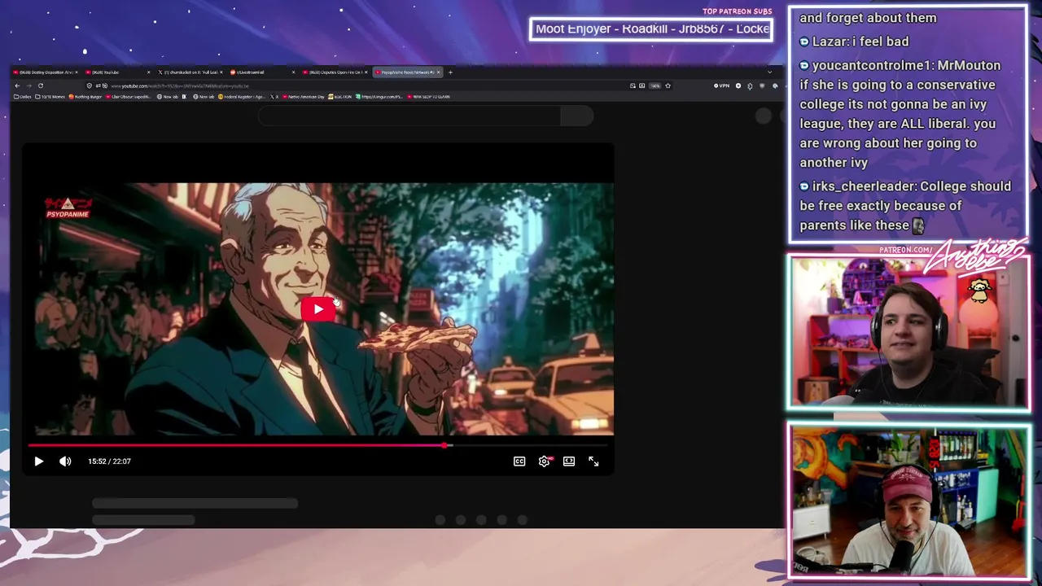This screenshot has width=1042, height=586.
Task: Switch to the second YouTube tab
Action: pyautogui.click(x=118, y=72)
